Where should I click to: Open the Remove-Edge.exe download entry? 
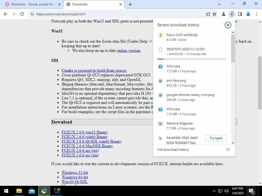point(192,126)
